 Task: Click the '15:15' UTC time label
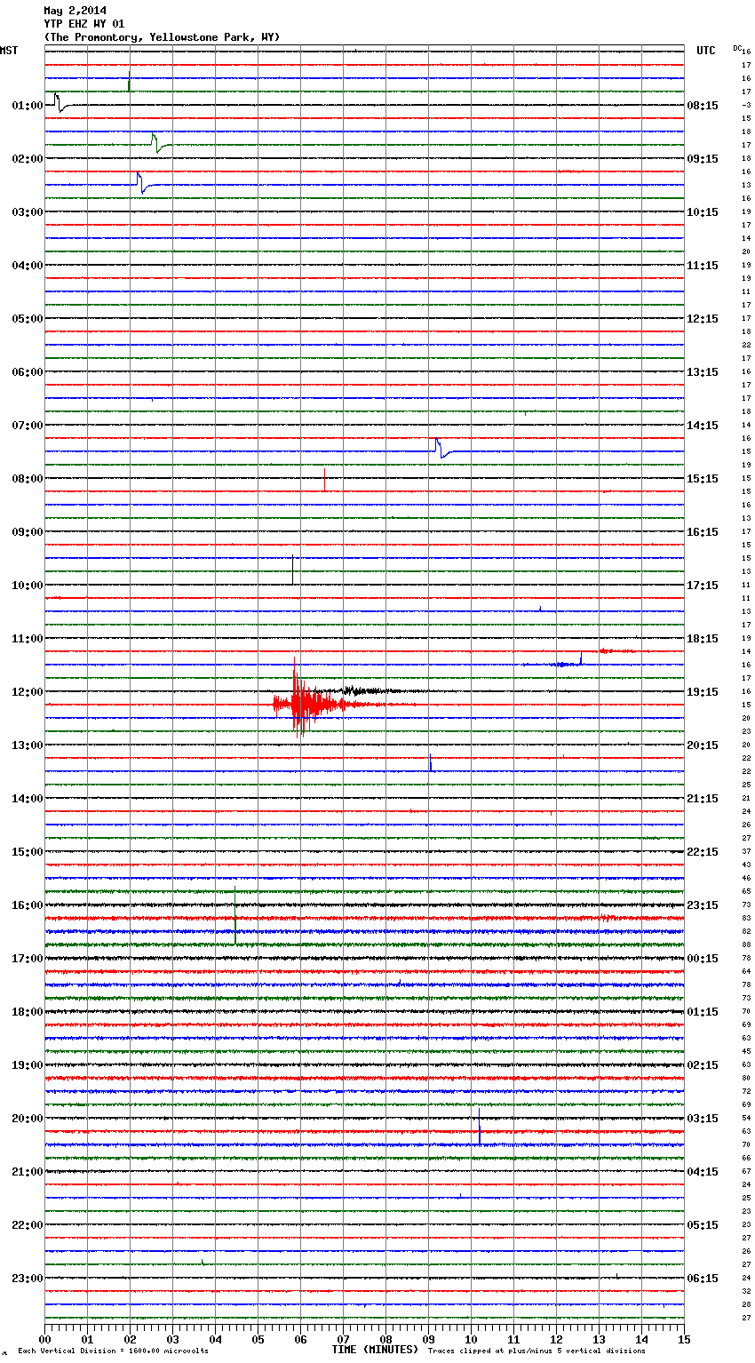click(x=703, y=479)
